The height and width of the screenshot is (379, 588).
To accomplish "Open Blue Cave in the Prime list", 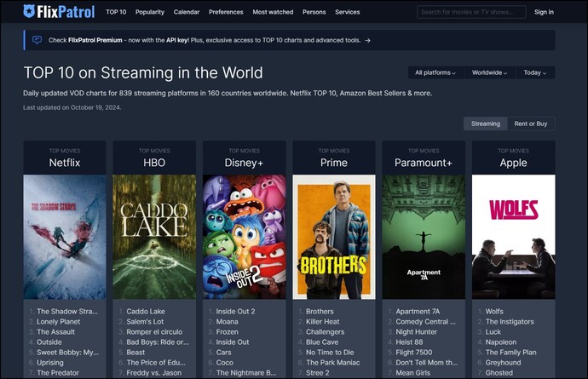I will pos(322,342).
